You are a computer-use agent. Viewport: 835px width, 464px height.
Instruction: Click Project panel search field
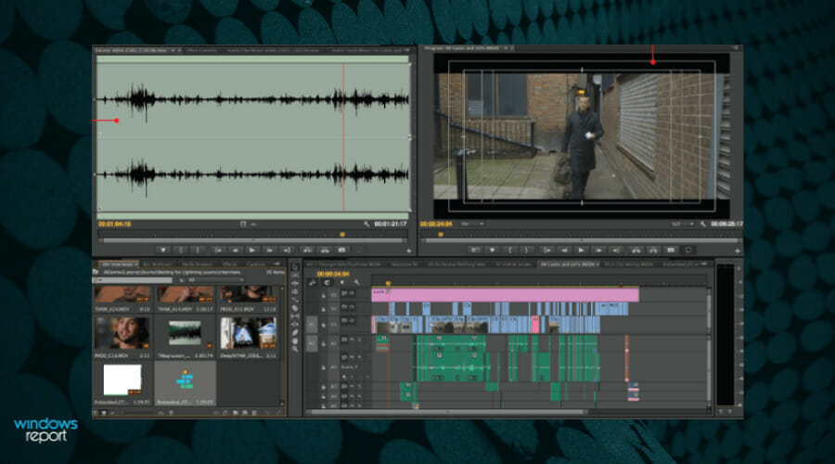pyautogui.click(x=133, y=279)
